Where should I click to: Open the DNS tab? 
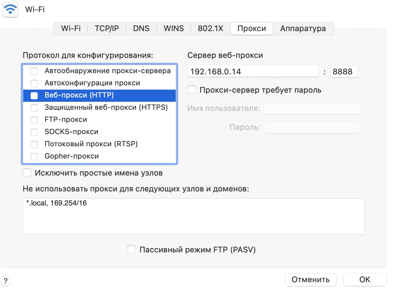tap(141, 29)
